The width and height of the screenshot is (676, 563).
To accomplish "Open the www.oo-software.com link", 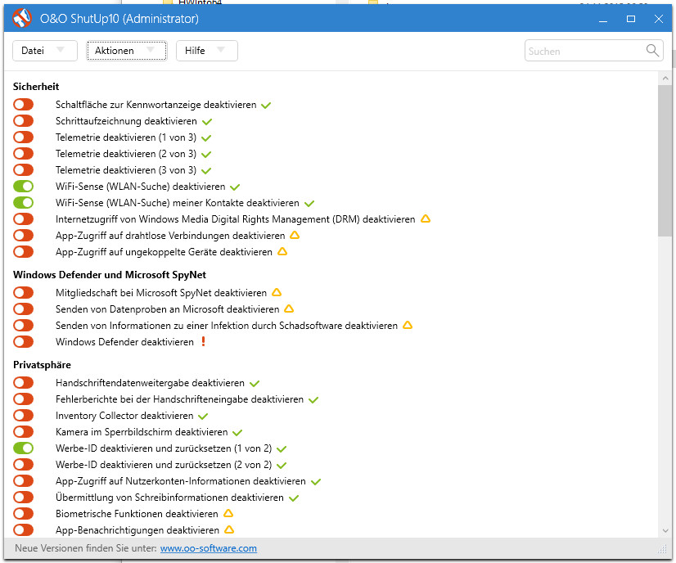I will [x=209, y=548].
